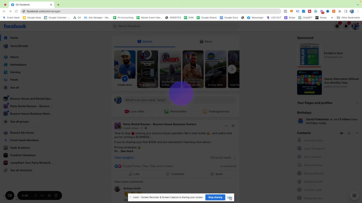Open the notifications bell
The width and height of the screenshot is (362, 203).
tap(346, 26)
